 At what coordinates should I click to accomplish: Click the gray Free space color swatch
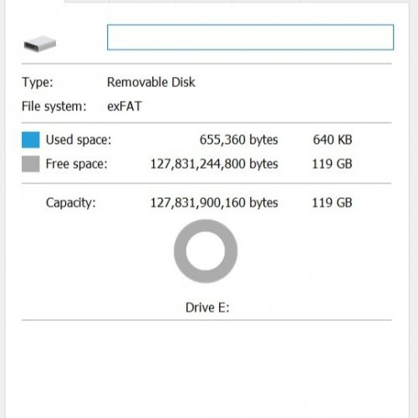[31, 164]
